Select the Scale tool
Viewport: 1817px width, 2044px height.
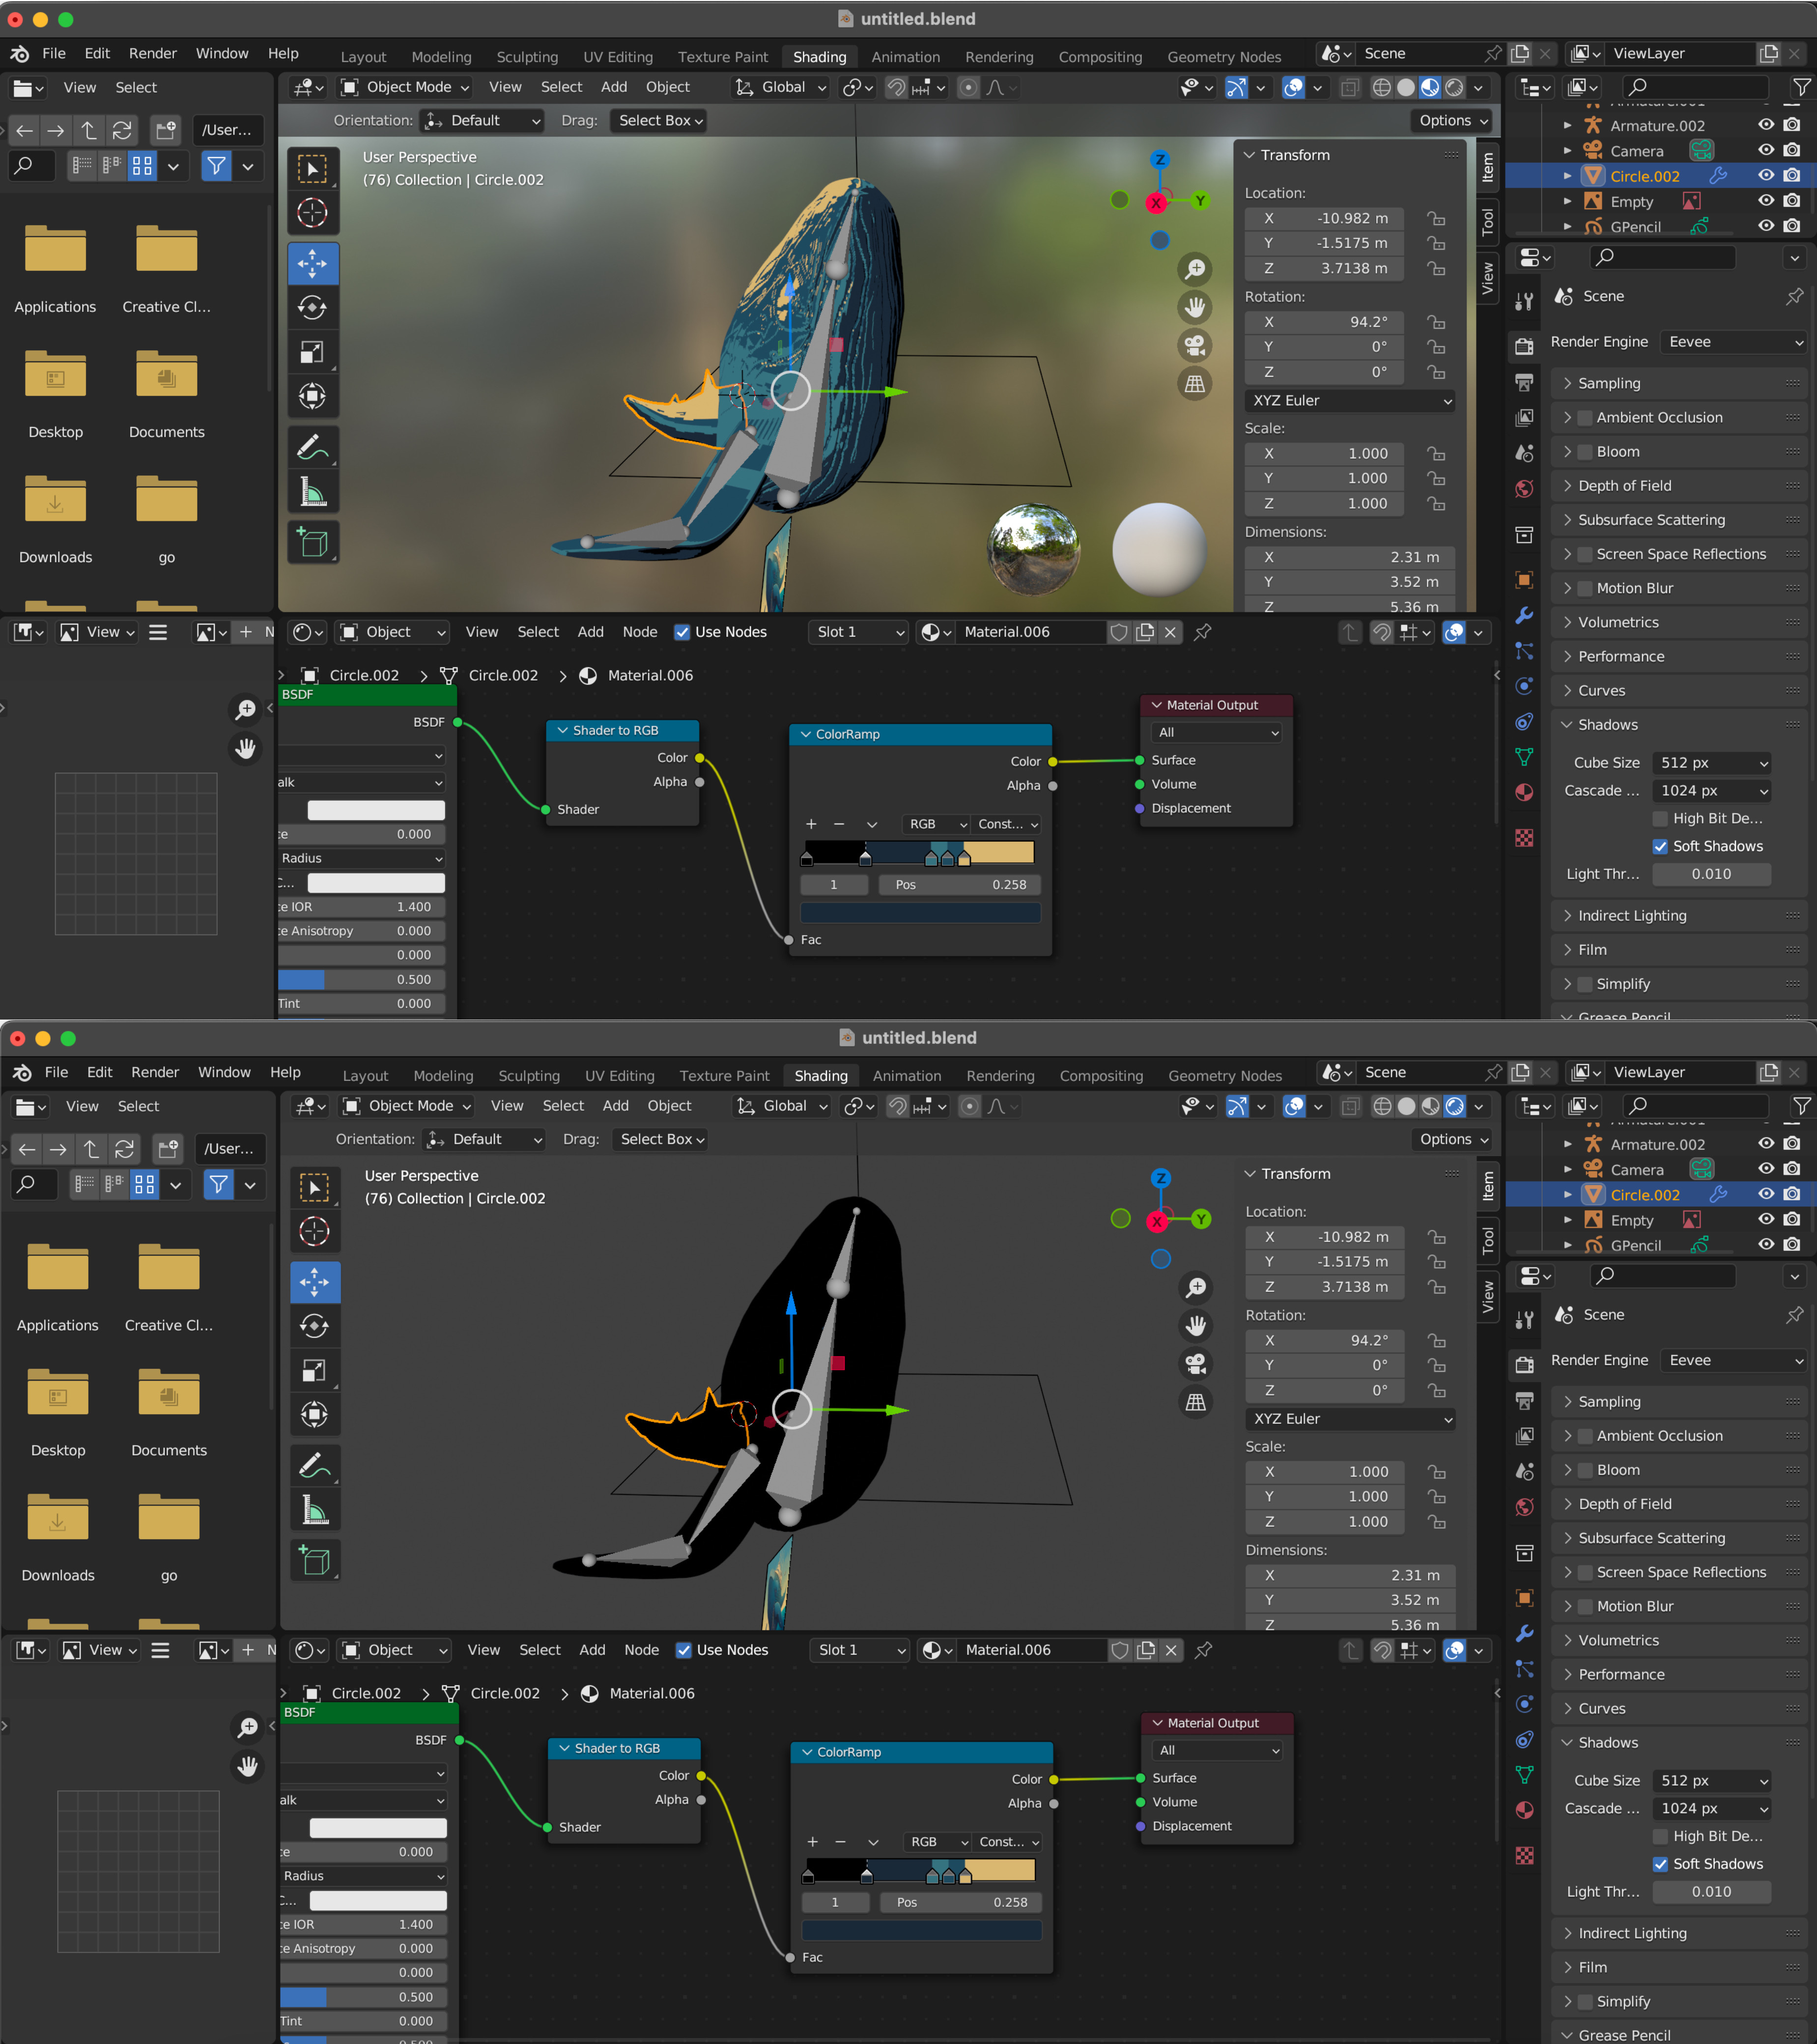313,351
